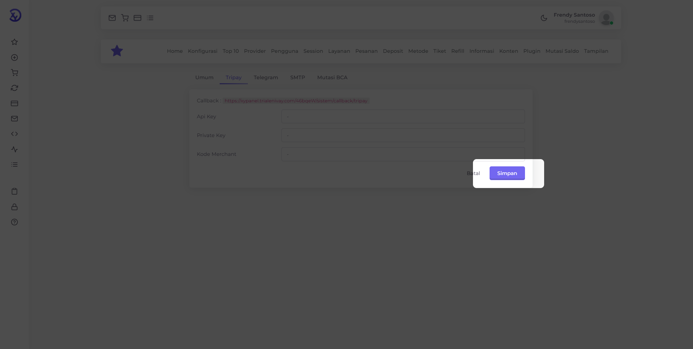
Task: Open Pesanan menu item
Action: 366,51
